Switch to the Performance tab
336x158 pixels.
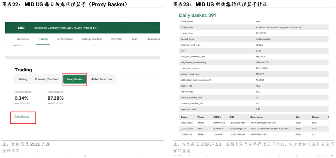coord(65,39)
